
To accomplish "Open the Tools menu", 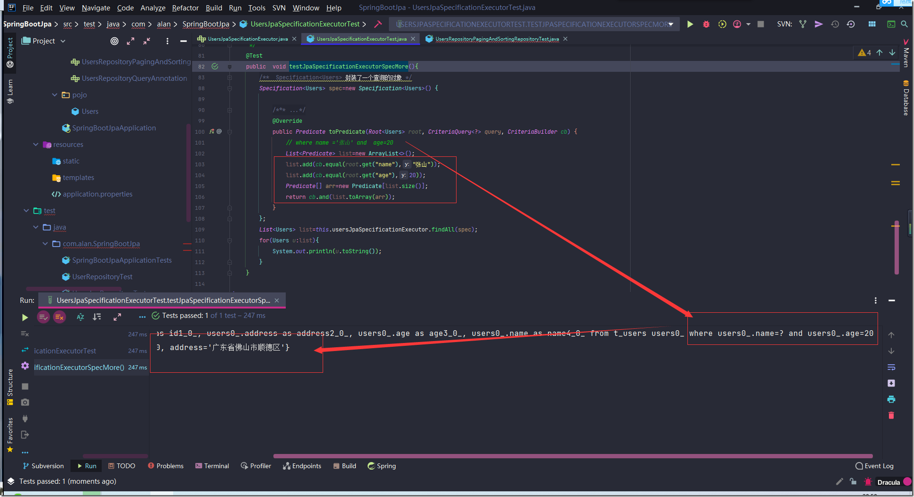I will click(256, 8).
